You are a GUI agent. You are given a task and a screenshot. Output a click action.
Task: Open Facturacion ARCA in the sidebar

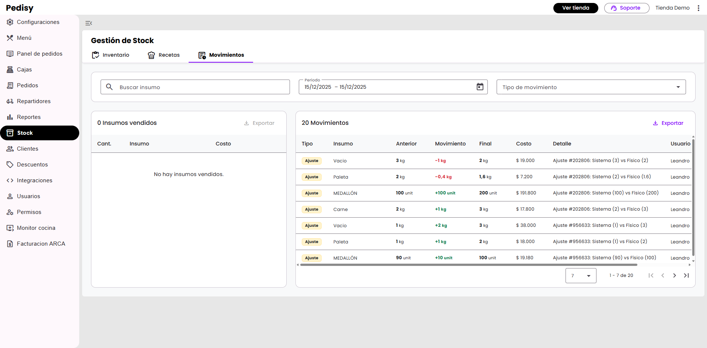(41, 244)
